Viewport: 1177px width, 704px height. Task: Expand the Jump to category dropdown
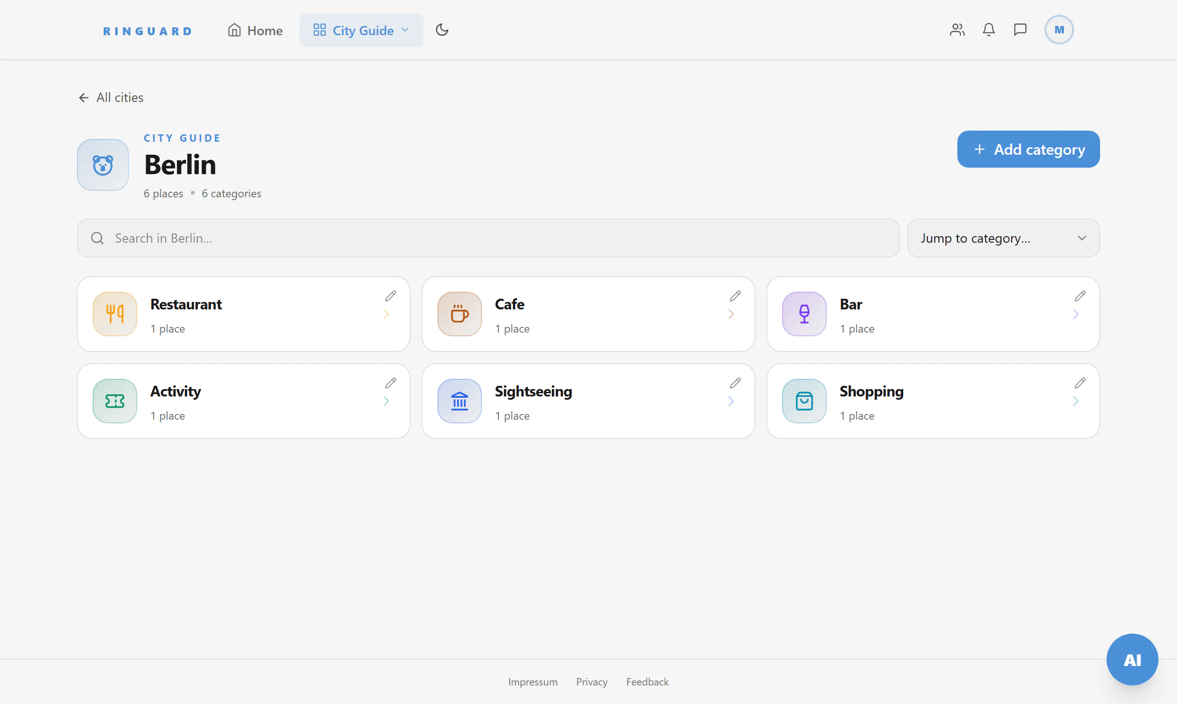(x=1003, y=238)
